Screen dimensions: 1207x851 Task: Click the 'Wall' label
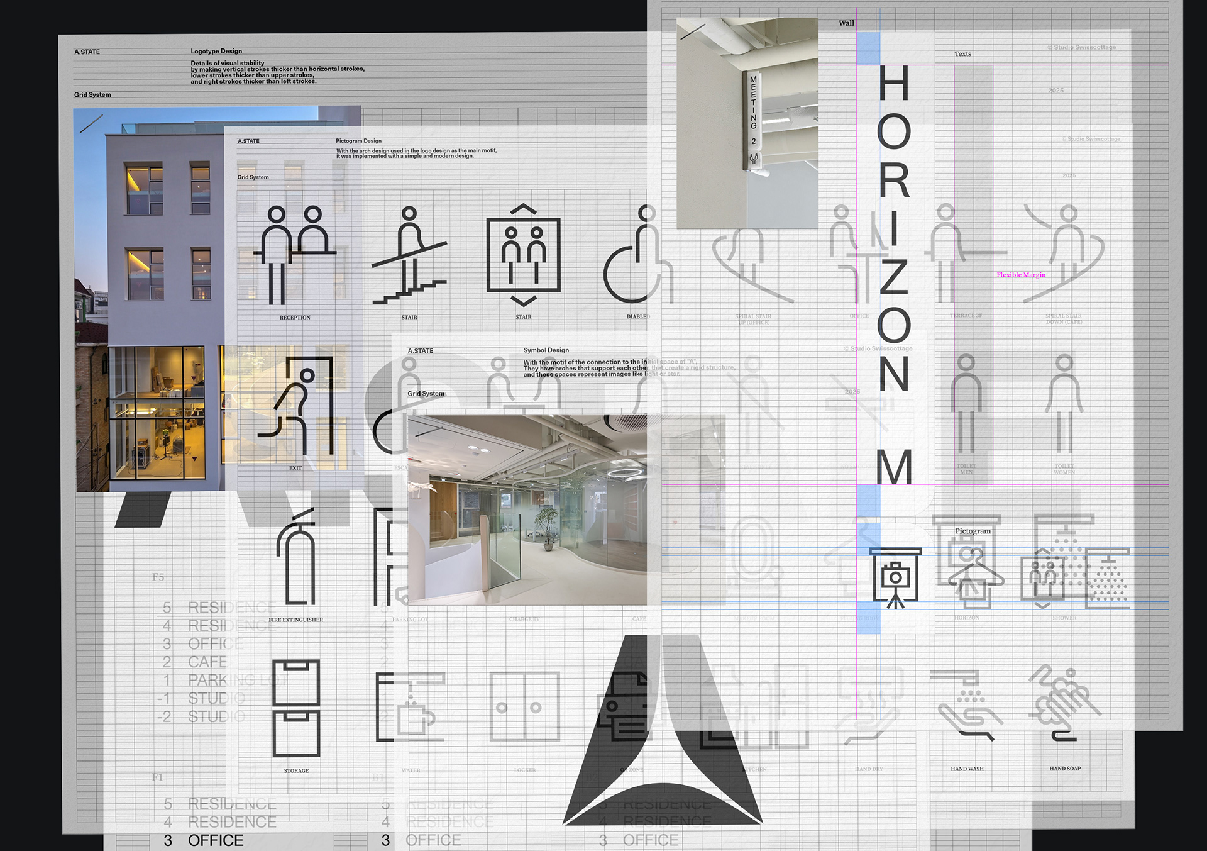point(846,23)
